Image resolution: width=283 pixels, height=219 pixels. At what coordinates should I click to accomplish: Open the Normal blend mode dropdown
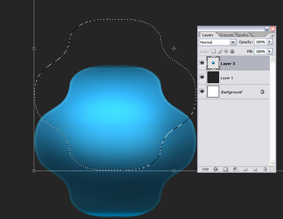coord(233,42)
